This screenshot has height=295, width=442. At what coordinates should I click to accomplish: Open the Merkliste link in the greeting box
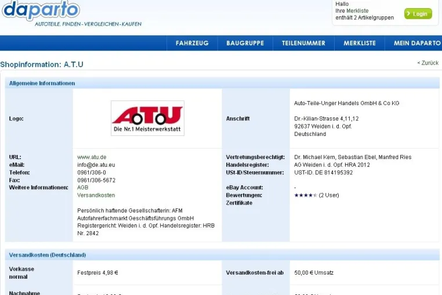[357, 10]
